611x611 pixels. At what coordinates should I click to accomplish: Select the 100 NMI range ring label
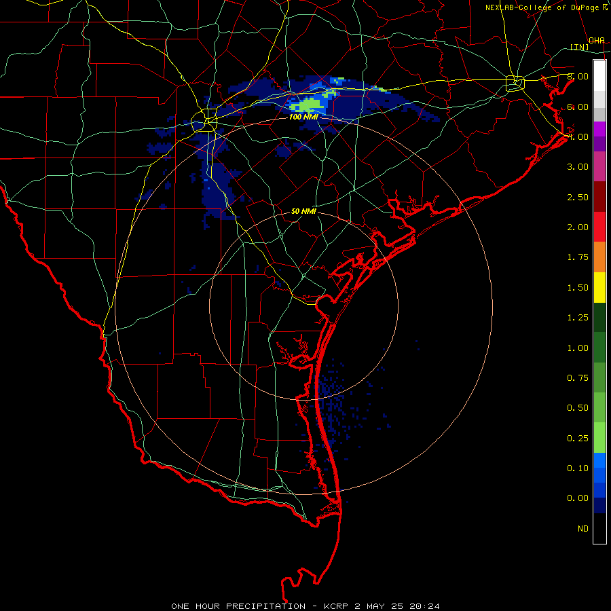(x=303, y=117)
